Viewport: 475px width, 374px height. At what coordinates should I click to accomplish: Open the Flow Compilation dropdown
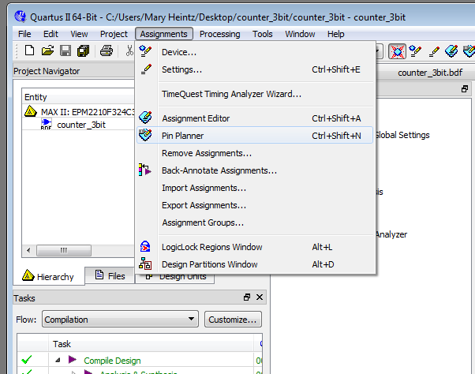pos(120,320)
